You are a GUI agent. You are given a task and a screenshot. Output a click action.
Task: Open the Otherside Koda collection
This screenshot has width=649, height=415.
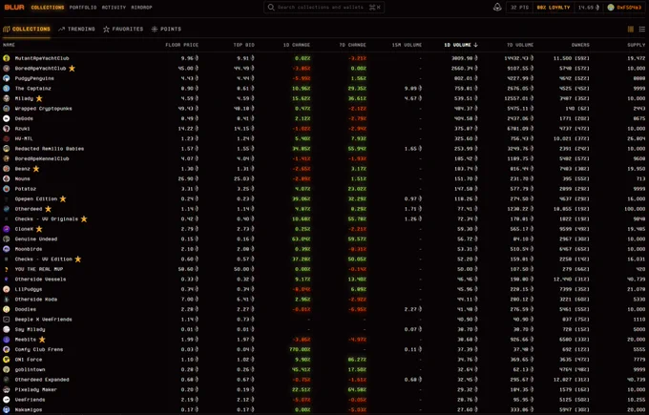(x=36, y=300)
